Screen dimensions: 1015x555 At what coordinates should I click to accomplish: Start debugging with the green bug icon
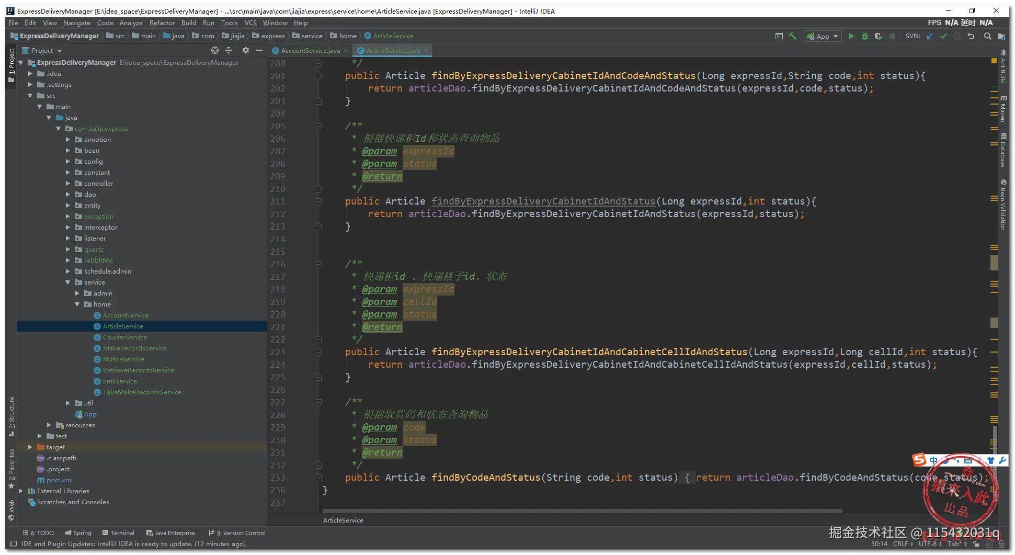[x=865, y=36]
